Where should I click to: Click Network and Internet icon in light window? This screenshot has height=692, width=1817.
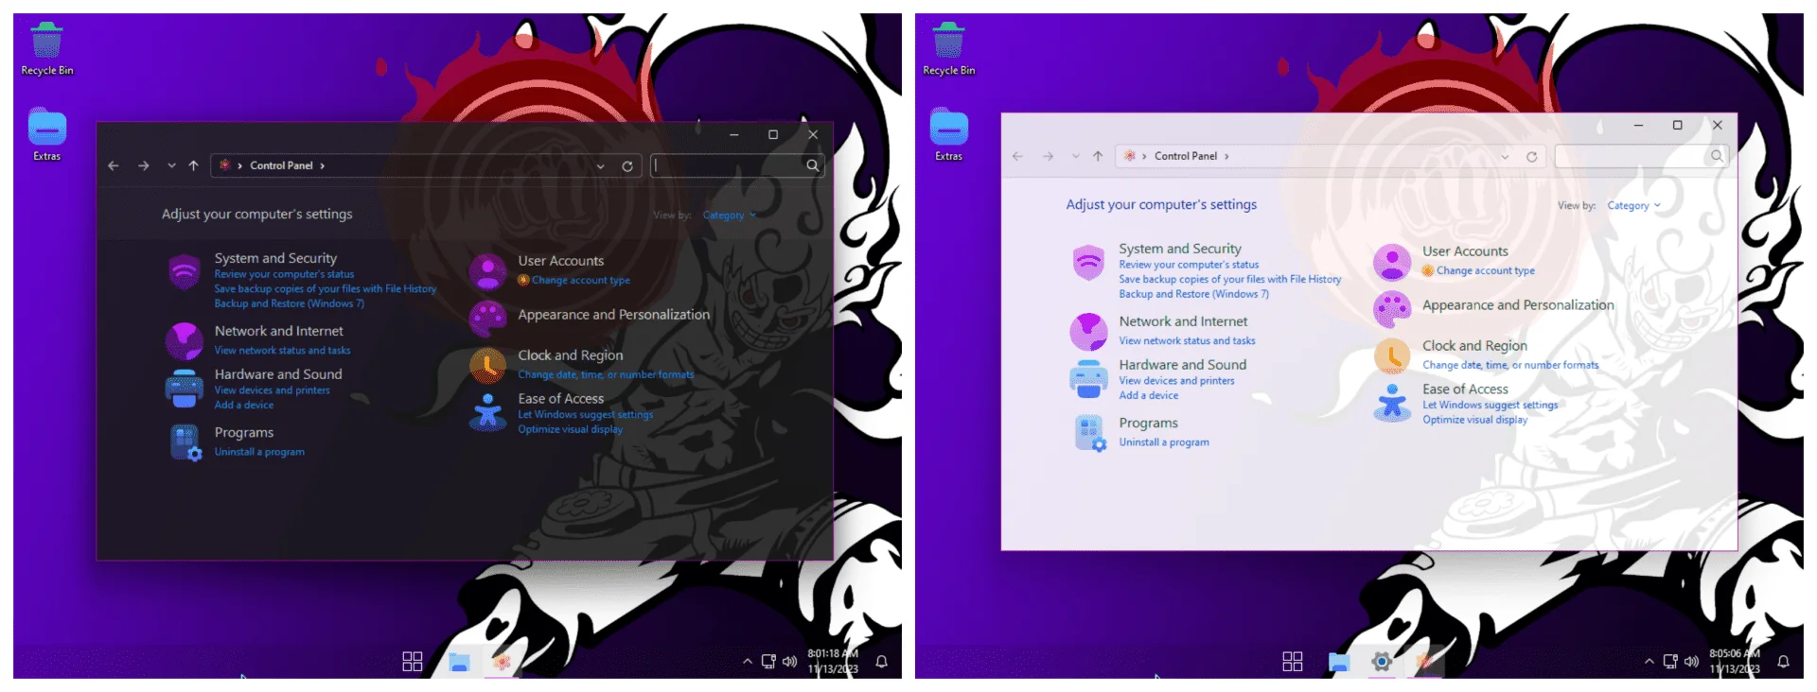[x=1089, y=331]
